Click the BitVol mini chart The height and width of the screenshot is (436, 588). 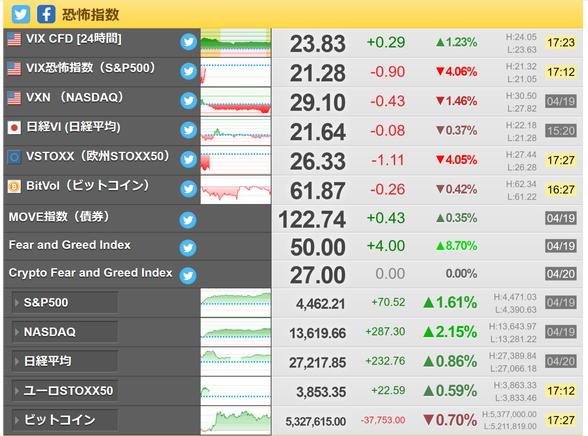236,189
